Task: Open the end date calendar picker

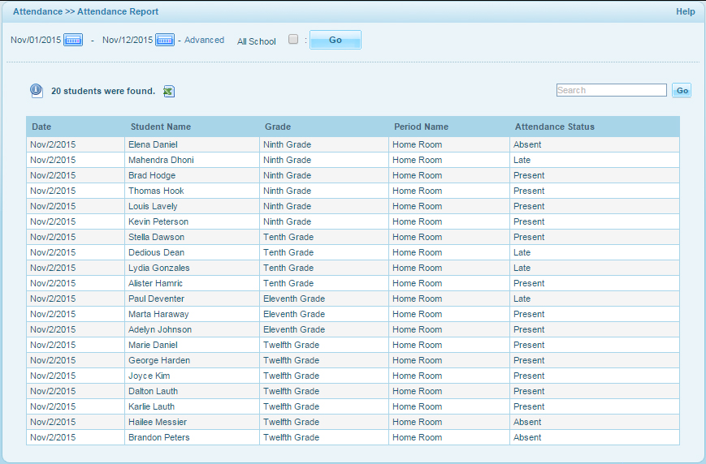Action: point(165,41)
